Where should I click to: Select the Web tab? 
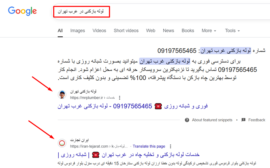point(151,31)
